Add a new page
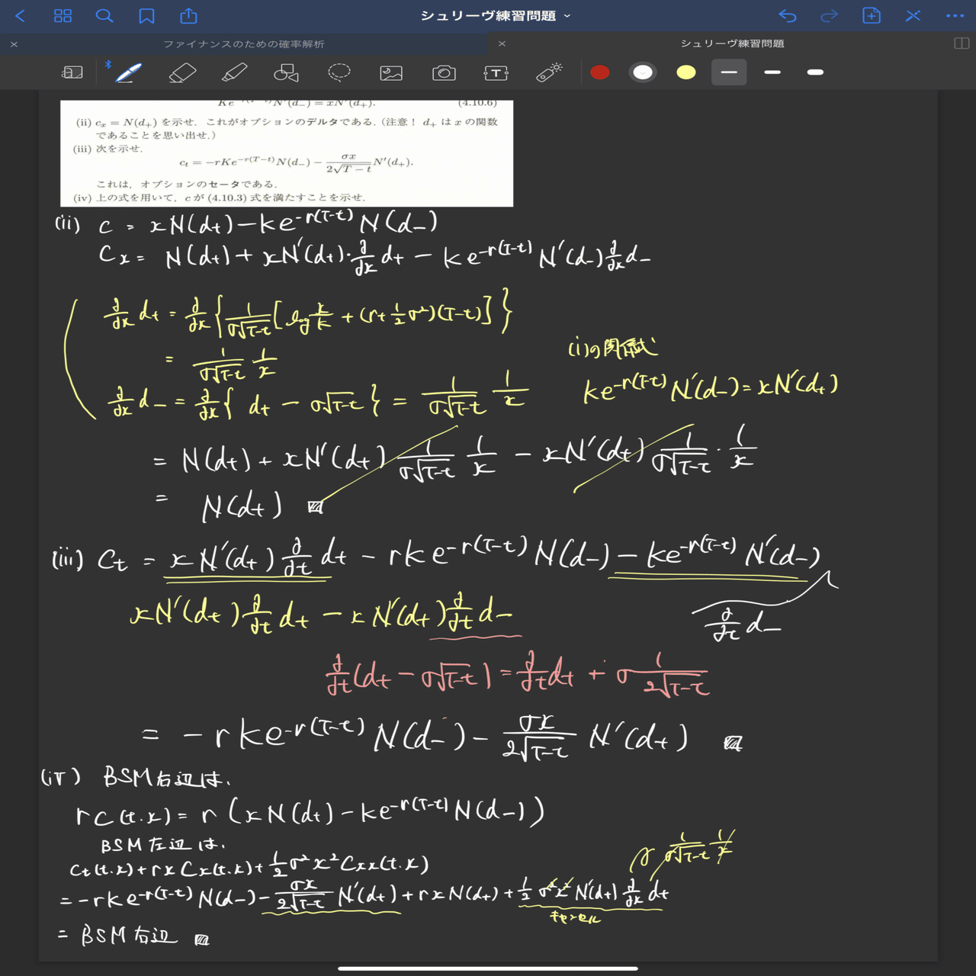 coord(872,15)
